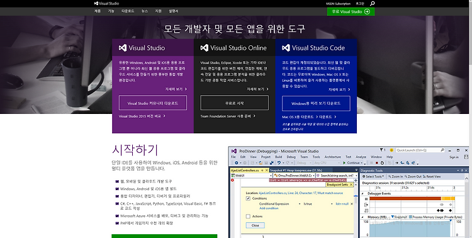
Task: Click Windows용 미리 보기 다운로드 button
Action: [316, 103]
